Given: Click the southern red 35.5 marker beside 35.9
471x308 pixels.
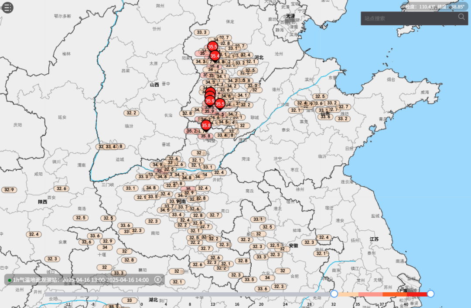Looking at the screenshot, I should click(220, 104).
